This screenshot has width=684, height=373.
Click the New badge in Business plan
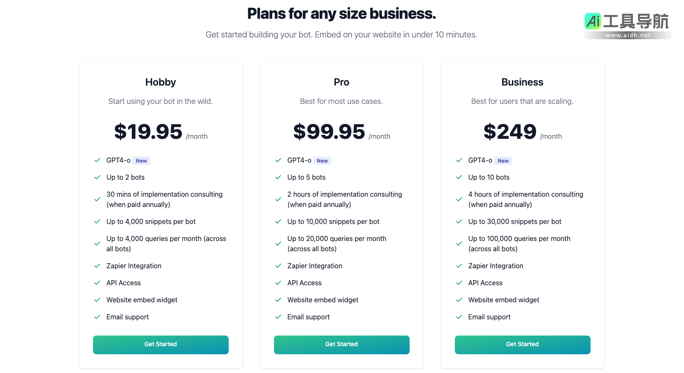503,161
